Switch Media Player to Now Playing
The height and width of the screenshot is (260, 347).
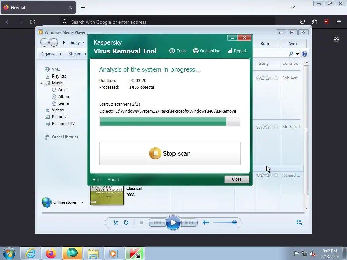pyautogui.click(x=299, y=222)
